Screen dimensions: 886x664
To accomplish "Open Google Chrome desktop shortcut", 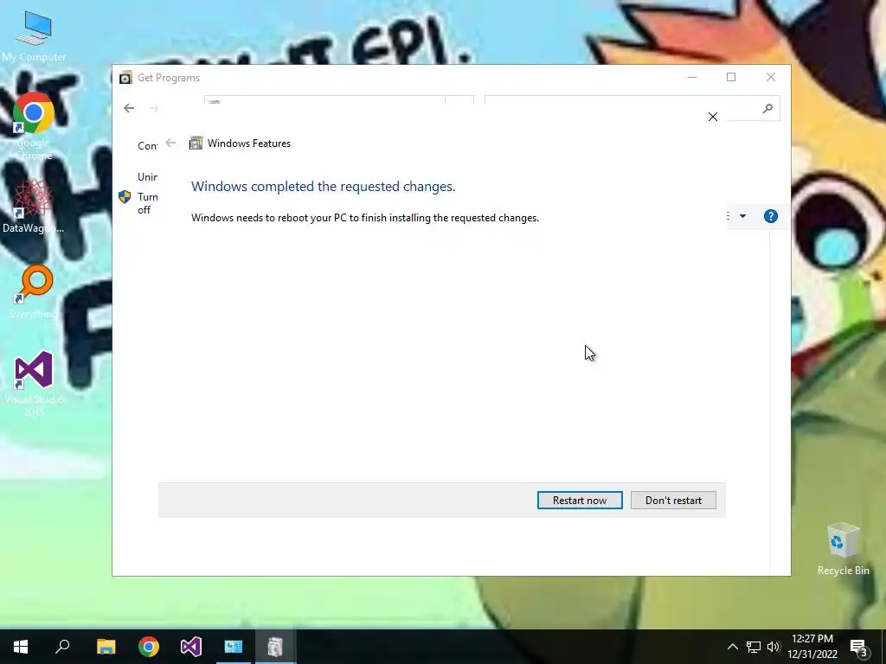I will [x=34, y=126].
